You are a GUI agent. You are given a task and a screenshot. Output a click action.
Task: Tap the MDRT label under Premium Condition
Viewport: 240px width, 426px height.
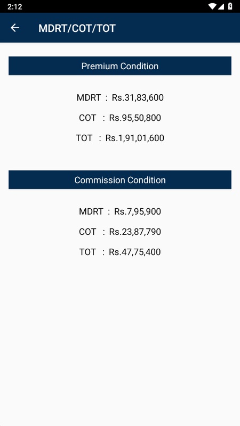pos(89,97)
